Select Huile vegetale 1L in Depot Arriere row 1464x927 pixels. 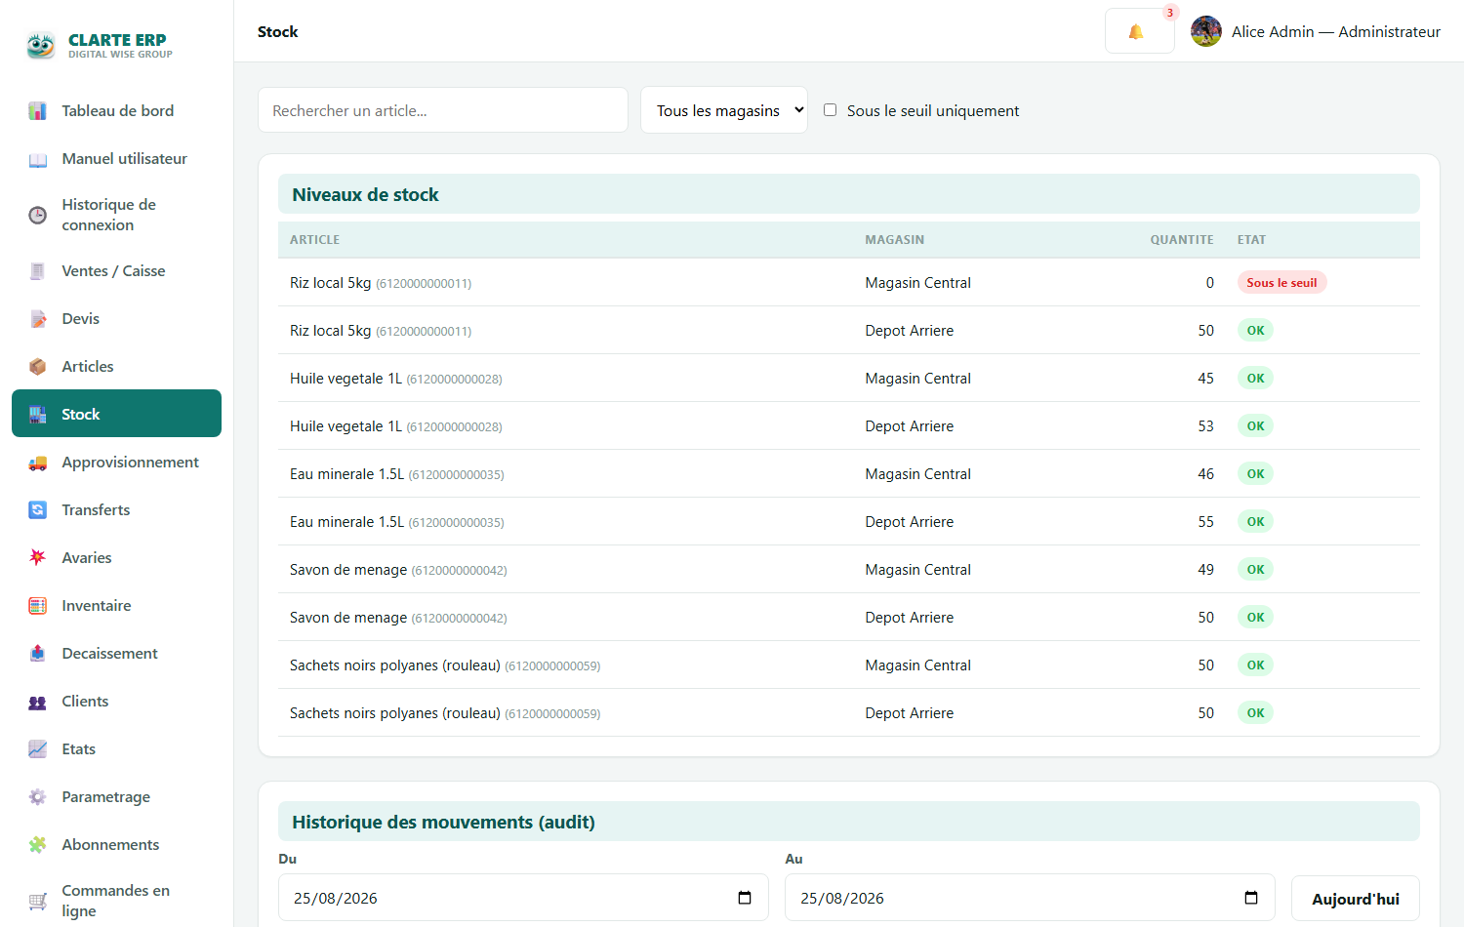(x=849, y=426)
